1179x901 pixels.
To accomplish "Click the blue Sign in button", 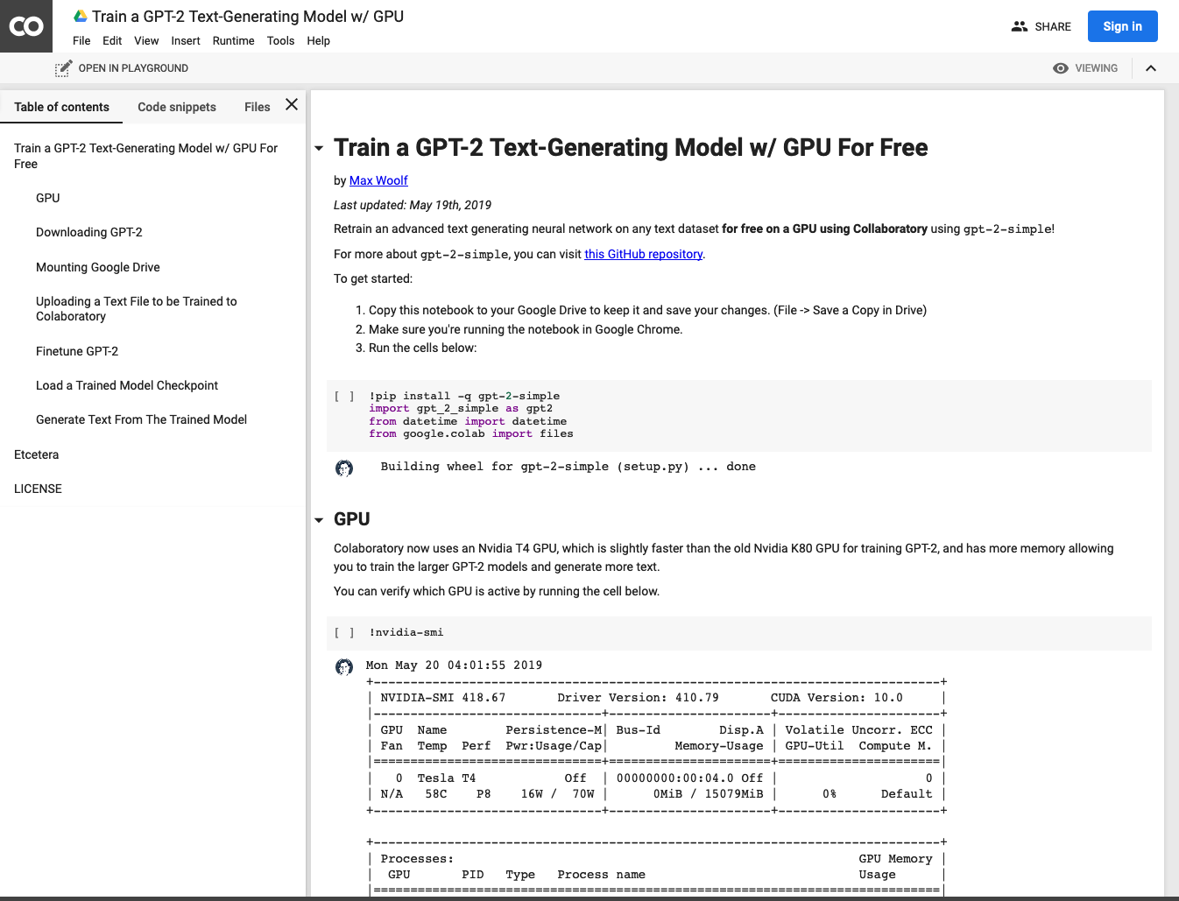I will click(1122, 26).
